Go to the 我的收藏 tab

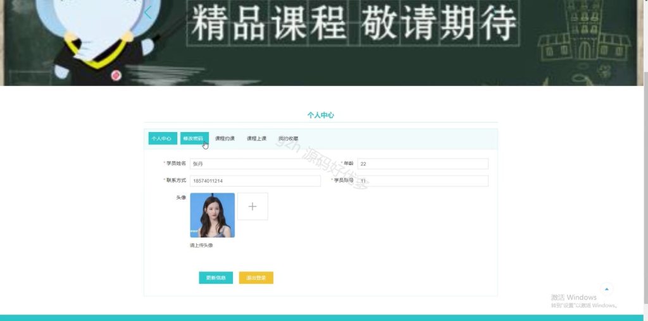coord(288,138)
